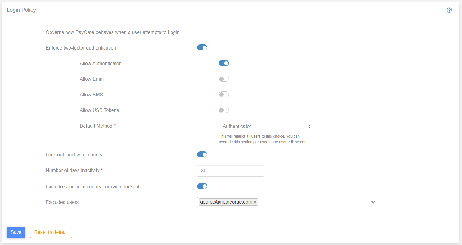
Task: Enable the Allow Email toggle
Action: [224, 79]
